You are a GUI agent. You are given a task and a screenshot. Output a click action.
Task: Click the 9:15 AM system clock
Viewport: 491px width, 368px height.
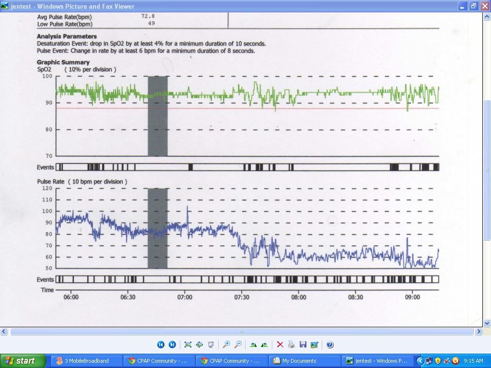(473, 361)
